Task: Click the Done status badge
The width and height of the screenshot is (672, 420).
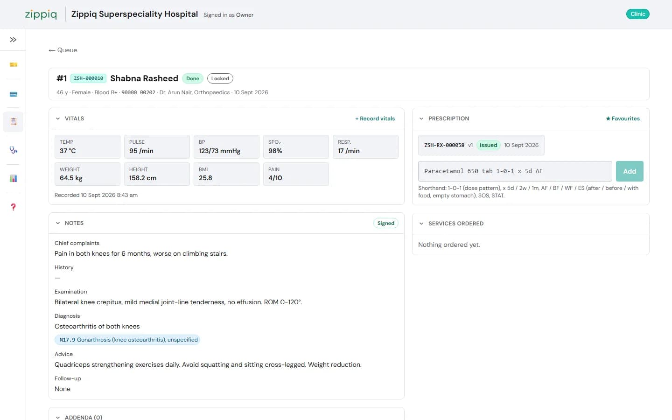Action: (x=193, y=78)
